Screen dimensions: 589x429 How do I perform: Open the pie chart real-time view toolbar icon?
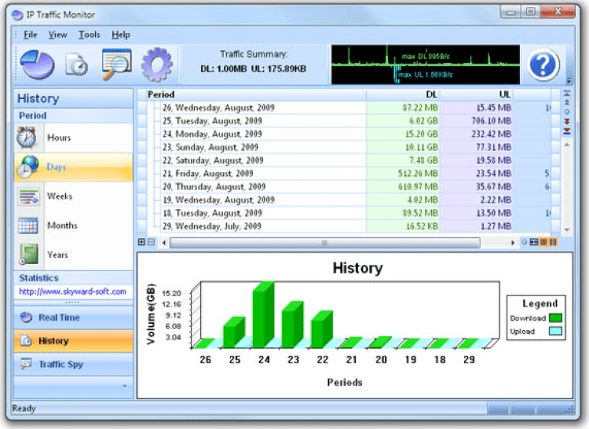pyautogui.click(x=37, y=64)
